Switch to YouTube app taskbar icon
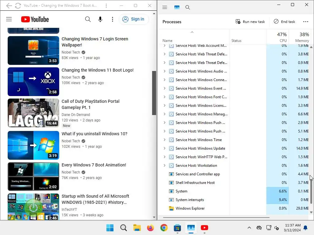This screenshot has width=314, height=235. pos(204,228)
